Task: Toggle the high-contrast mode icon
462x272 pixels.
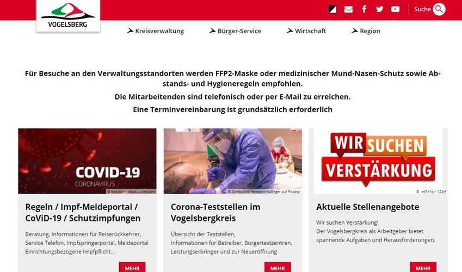Action: 332,9
